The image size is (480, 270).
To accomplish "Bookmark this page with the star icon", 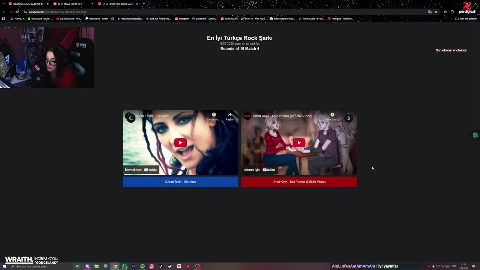I will click(436, 12).
